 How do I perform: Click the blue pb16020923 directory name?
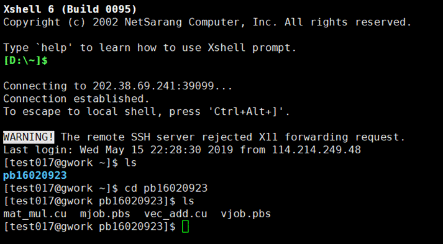(35, 175)
